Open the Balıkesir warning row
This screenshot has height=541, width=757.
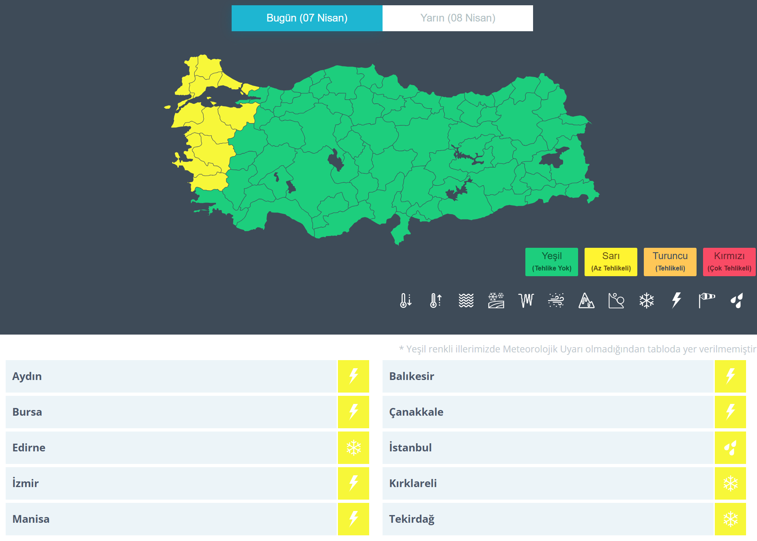(548, 376)
